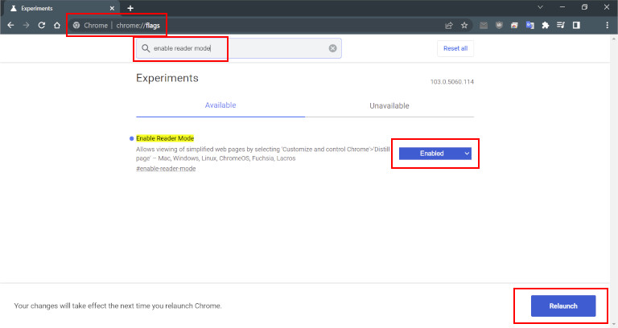Click the Experiments heading
This screenshot has height=328, width=618.
pos(167,78)
